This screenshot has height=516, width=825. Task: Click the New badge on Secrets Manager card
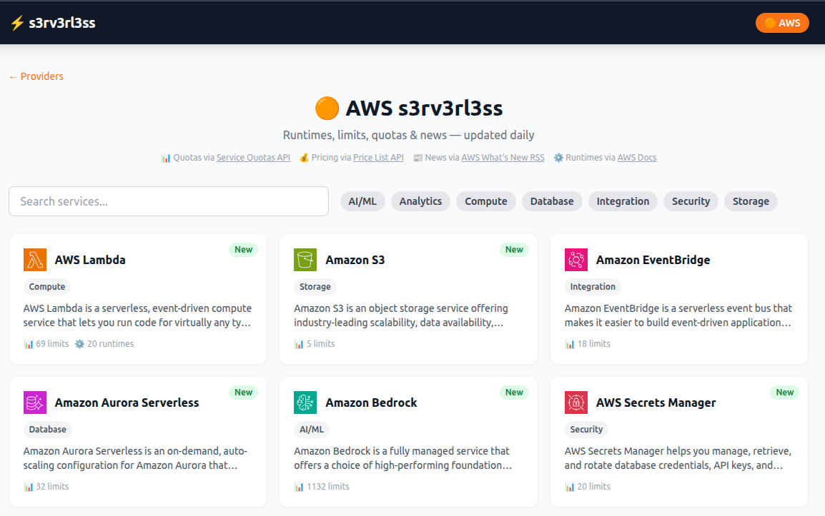click(x=785, y=393)
